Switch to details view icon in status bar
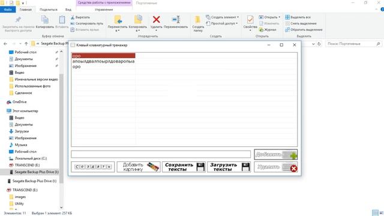 click(375, 213)
